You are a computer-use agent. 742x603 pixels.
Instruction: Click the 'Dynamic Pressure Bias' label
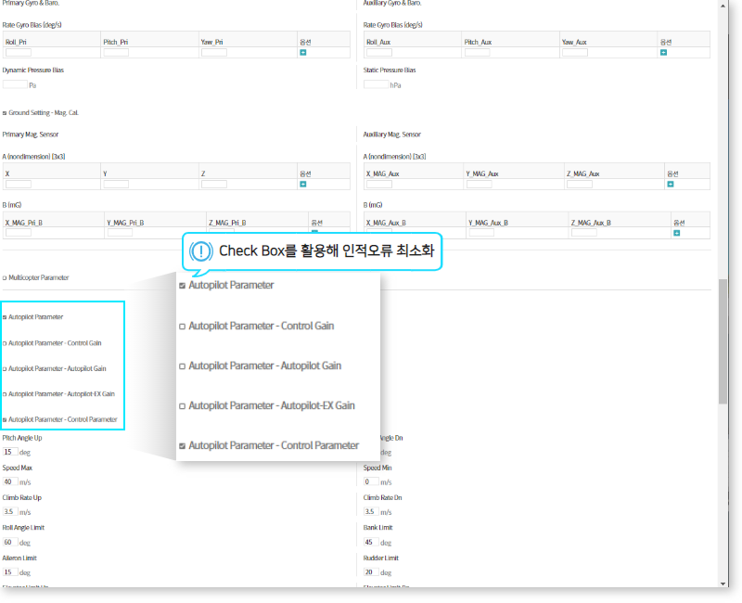click(33, 71)
